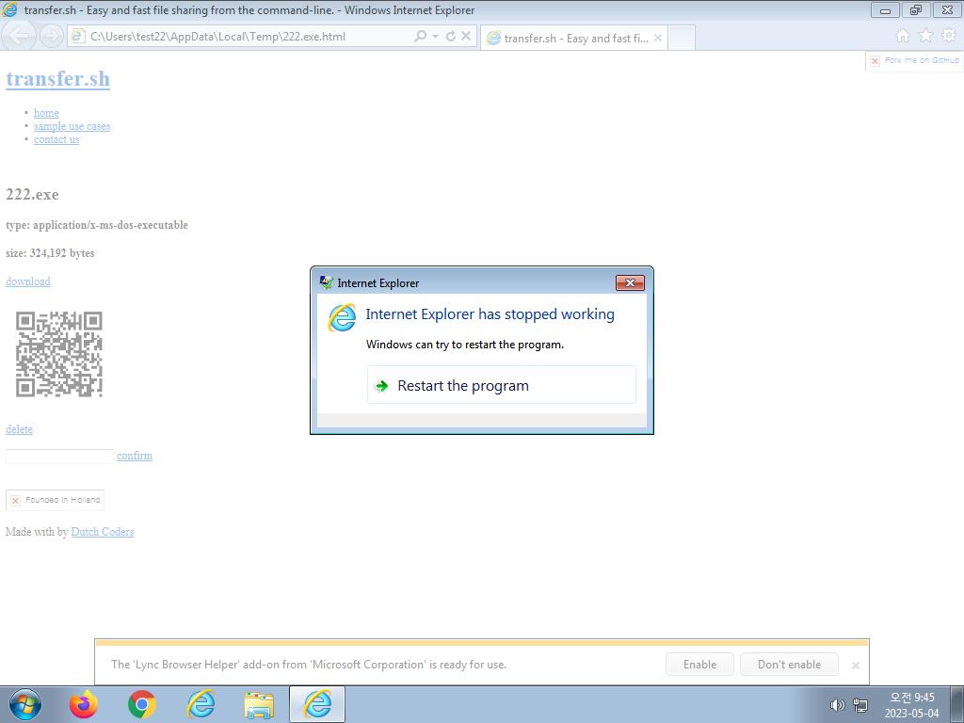Click the 'delete' link
964x723 pixels.
19,429
